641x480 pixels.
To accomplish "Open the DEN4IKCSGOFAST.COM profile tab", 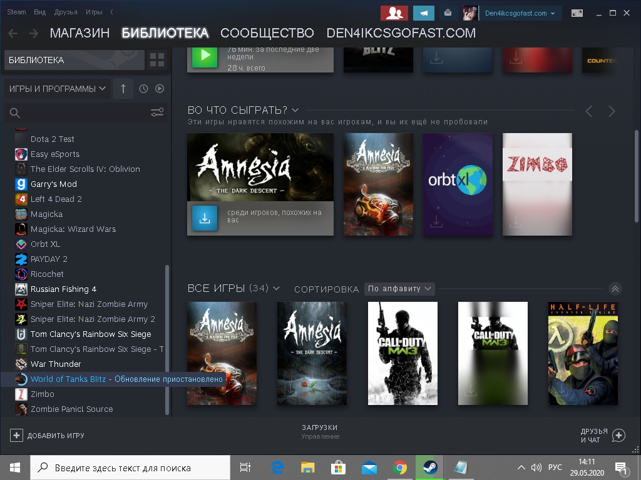I will click(x=401, y=33).
